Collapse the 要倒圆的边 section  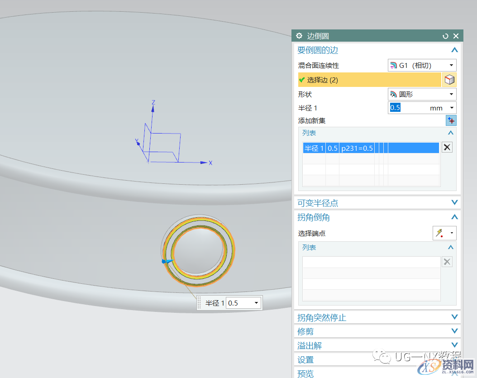point(454,50)
